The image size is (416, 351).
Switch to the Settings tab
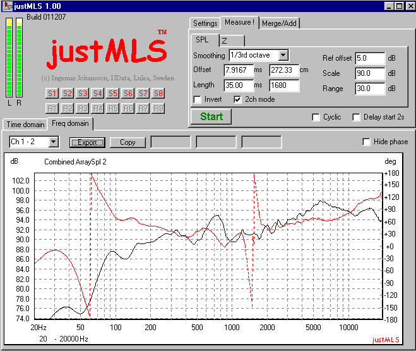coord(205,23)
